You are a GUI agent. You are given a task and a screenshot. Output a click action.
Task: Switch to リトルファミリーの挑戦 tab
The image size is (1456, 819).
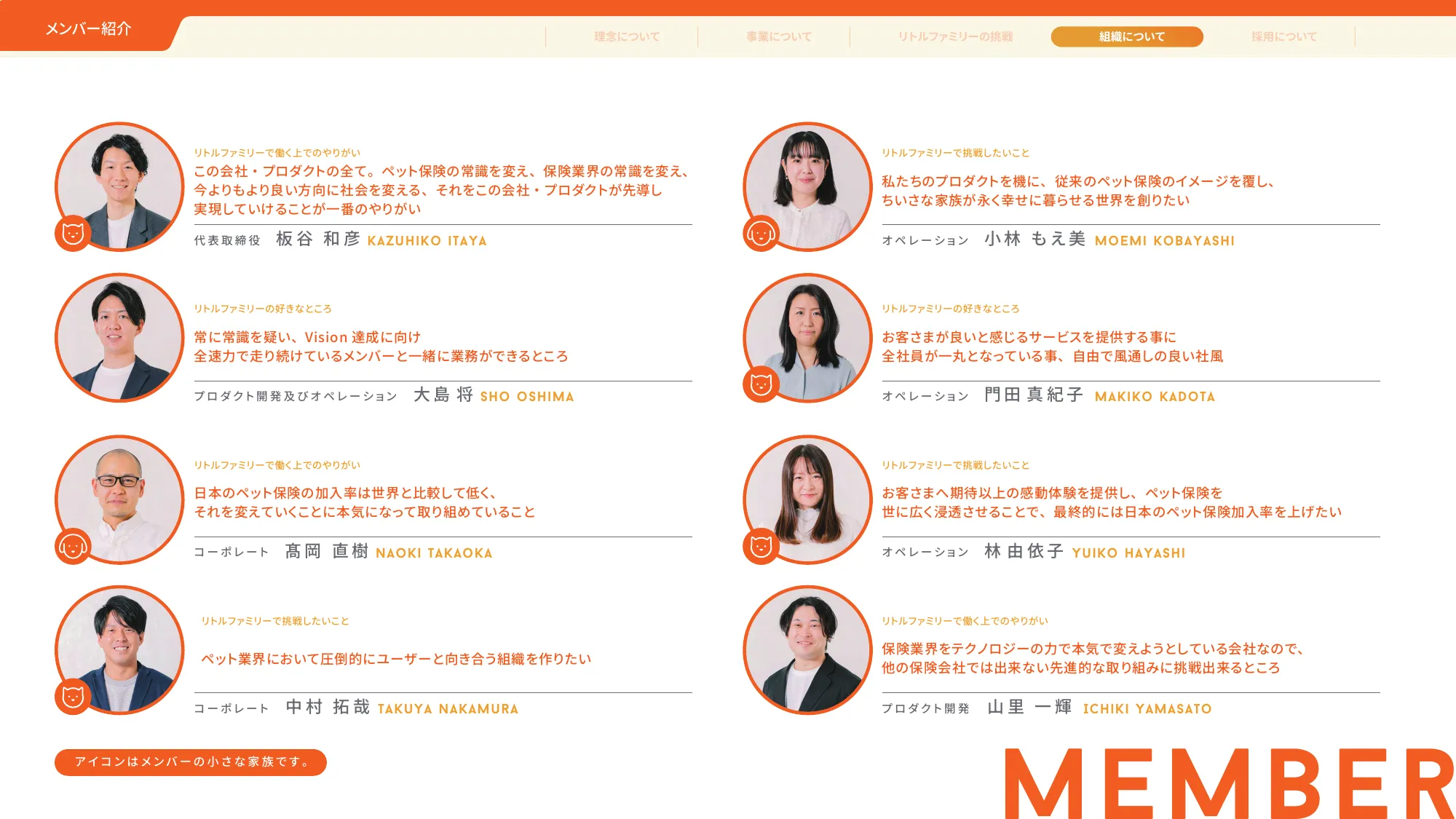point(955,36)
